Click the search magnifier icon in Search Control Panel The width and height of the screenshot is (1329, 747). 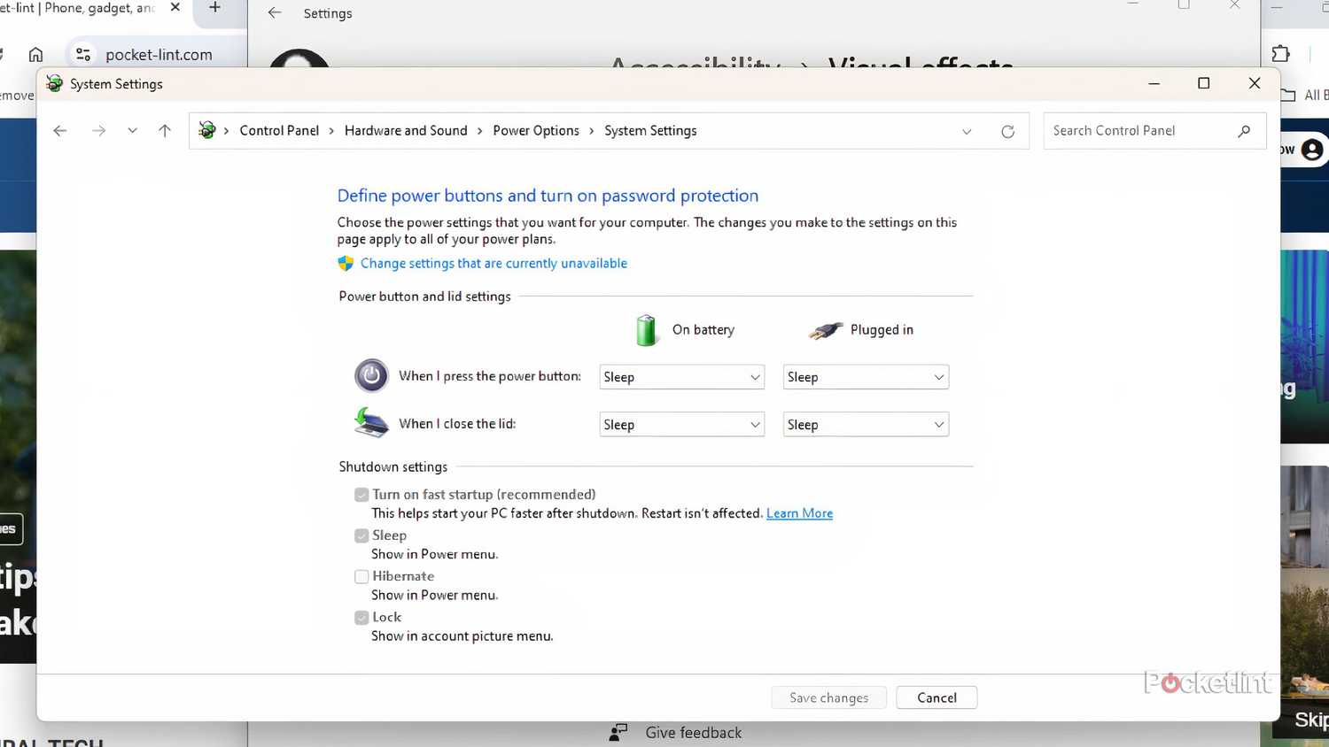1245,130
